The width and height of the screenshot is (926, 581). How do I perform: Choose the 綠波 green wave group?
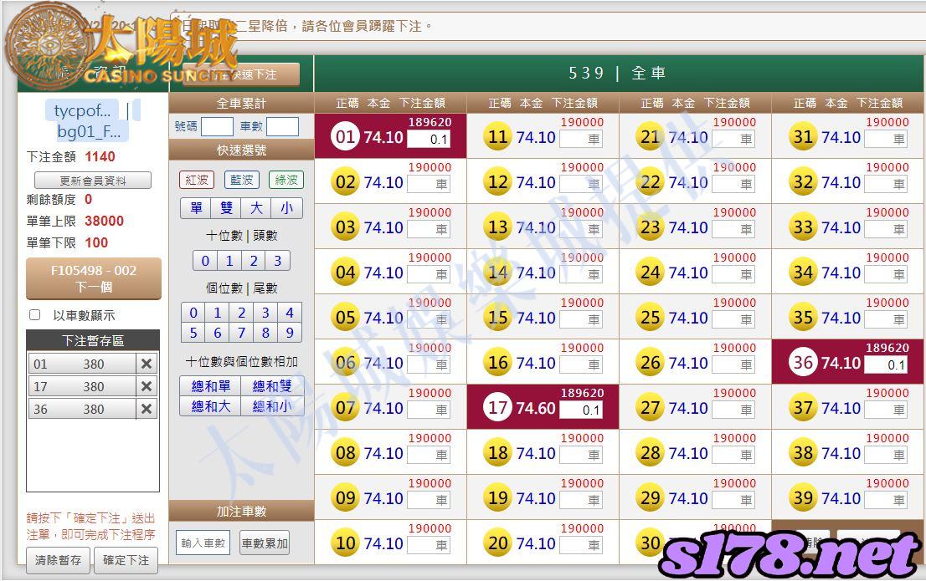pos(286,180)
